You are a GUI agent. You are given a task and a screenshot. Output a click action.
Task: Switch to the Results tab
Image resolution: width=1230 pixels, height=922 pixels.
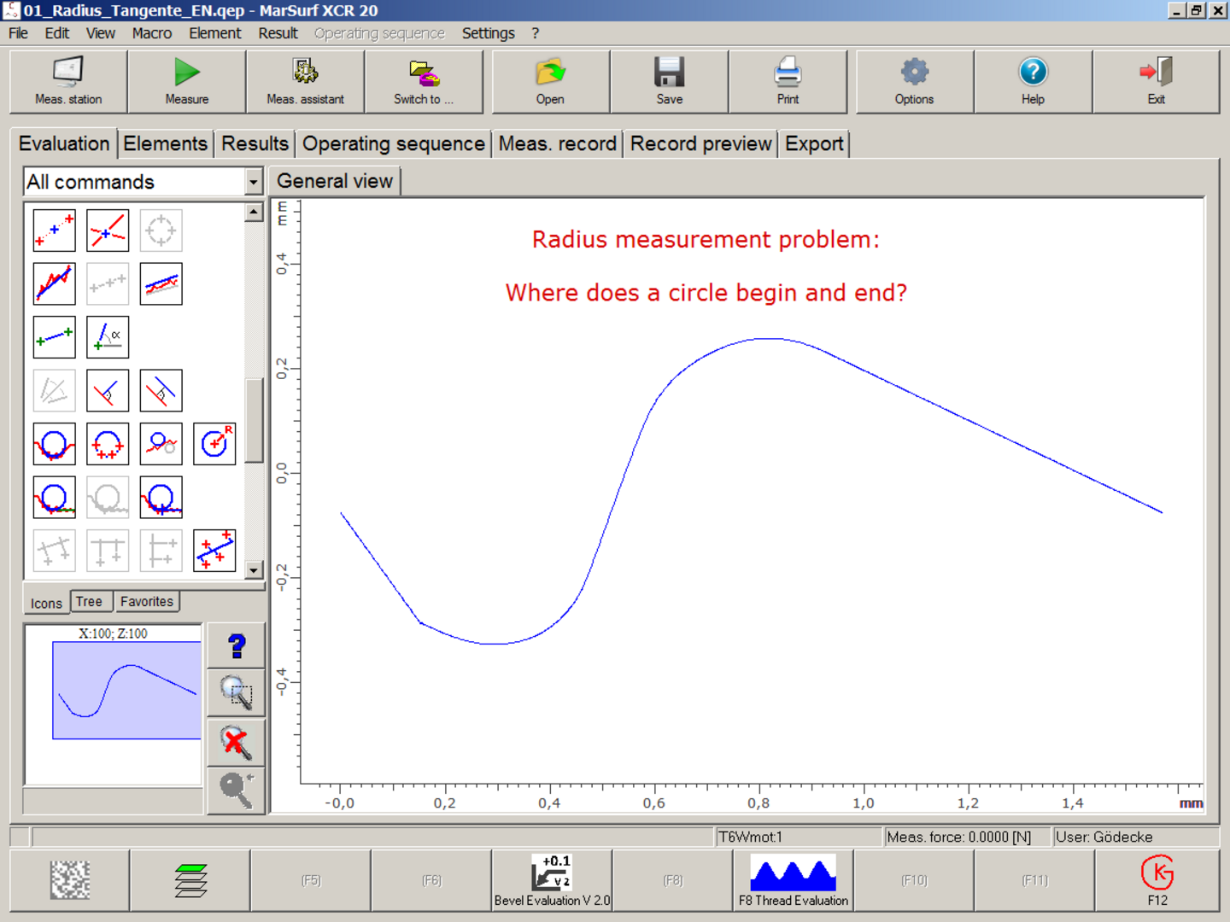point(255,143)
